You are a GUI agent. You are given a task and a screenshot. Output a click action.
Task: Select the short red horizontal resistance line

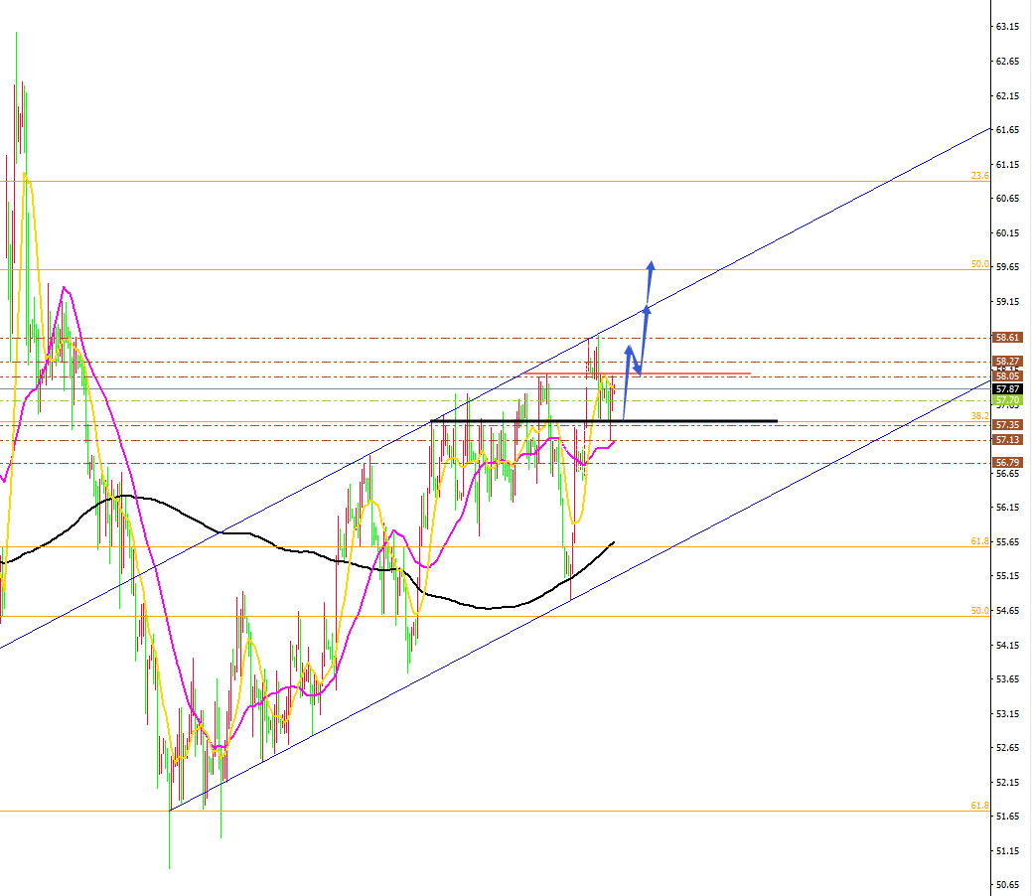[x=695, y=373]
